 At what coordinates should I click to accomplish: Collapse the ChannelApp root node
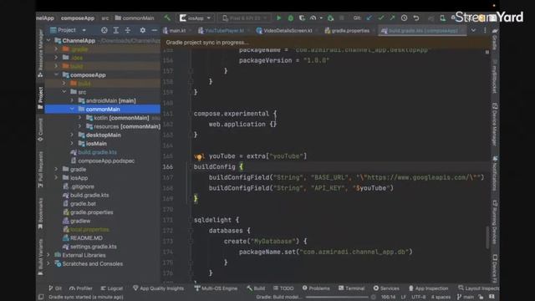tap(48, 40)
